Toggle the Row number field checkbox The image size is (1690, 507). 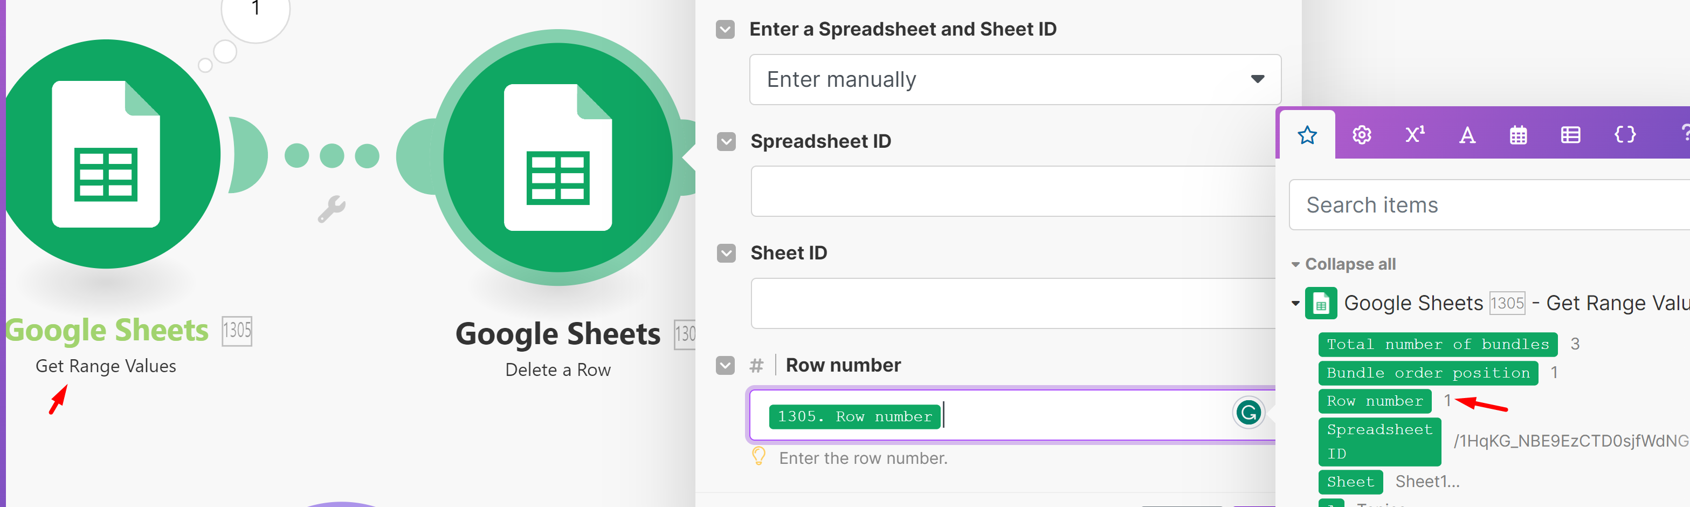click(725, 366)
